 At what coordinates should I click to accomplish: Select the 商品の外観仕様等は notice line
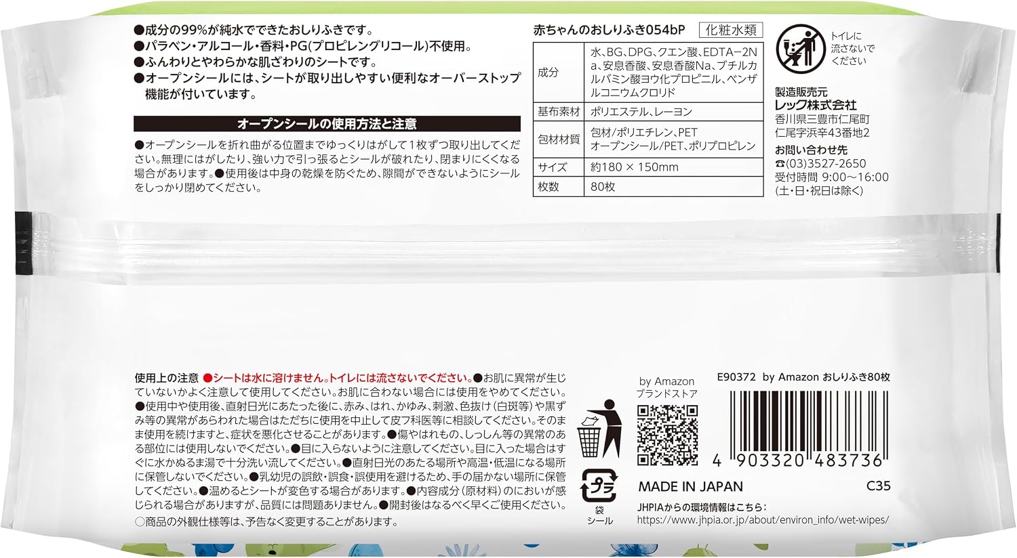point(266,522)
